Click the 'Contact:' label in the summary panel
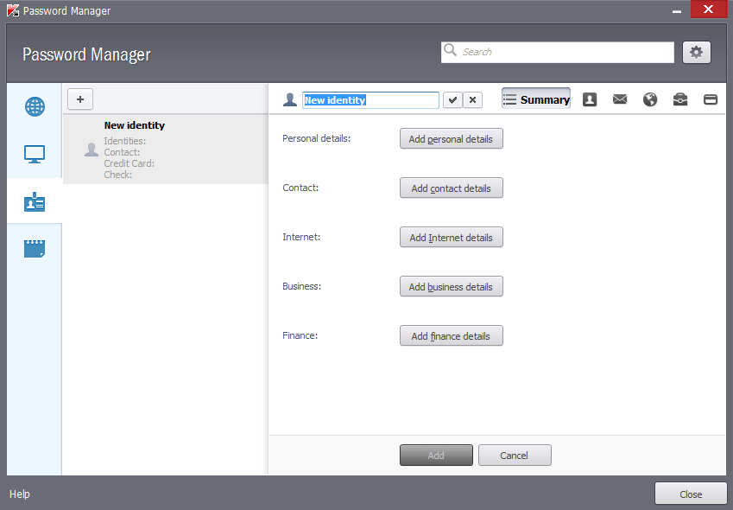733x510 pixels. click(300, 188)
